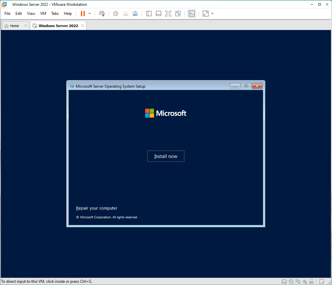Click the console view icon
The image size is (332, 285).
[x=192, y=14]
